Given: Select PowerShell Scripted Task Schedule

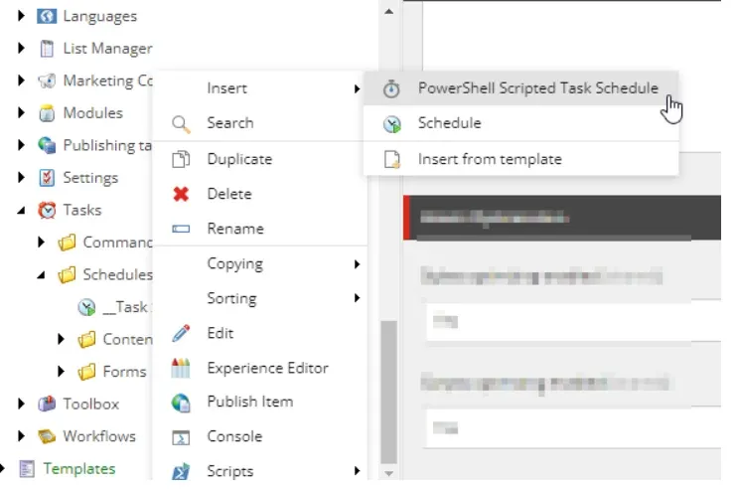Looking at the screenshot, I should pyautogui.click(x=521, y=88).
